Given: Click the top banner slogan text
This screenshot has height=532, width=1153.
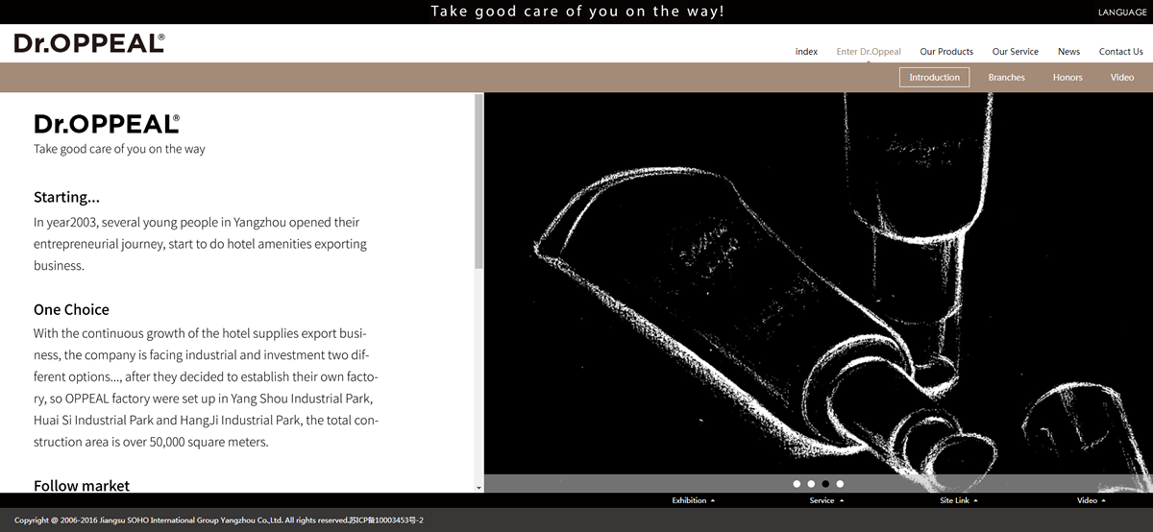Looking at the screenshot, I should click(x=577, y=12).
